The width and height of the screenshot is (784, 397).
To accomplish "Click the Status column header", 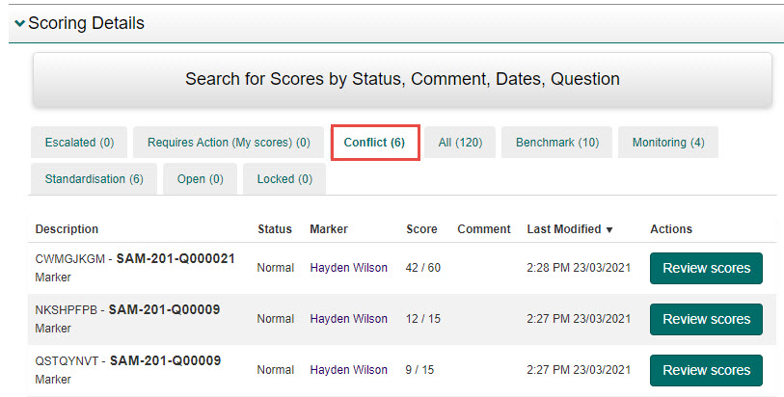I will point(274,229).
